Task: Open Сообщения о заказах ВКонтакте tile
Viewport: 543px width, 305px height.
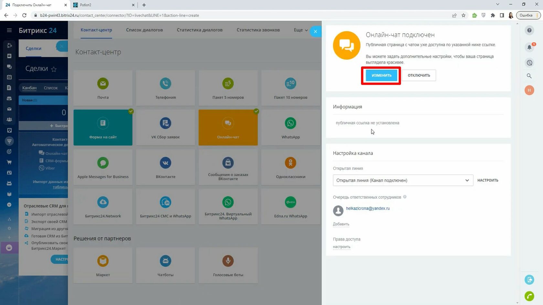Action: (x=228, y=167)
